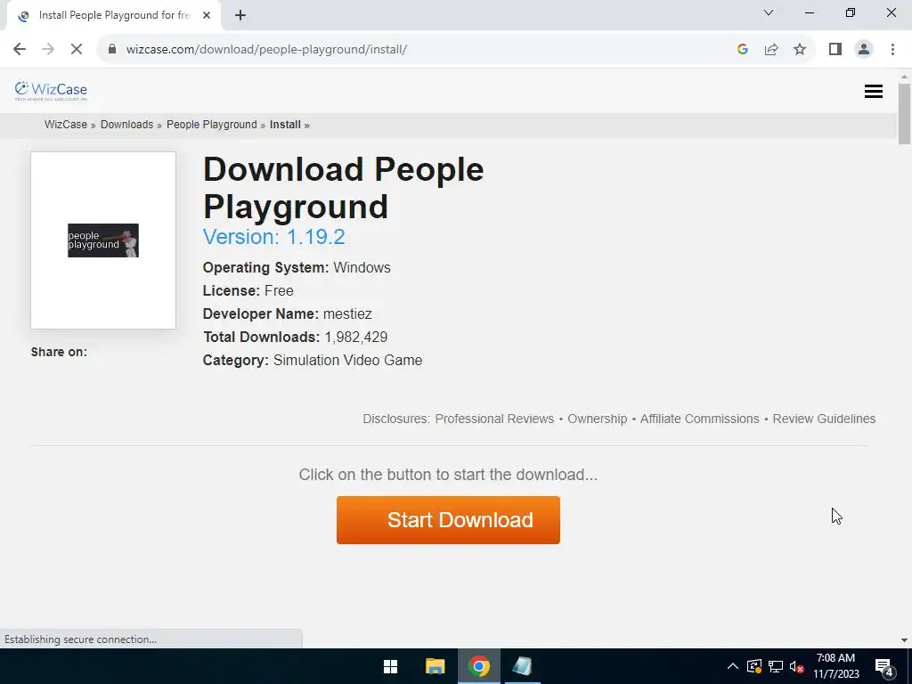Select the Install People Playground tab

point(114,16)
